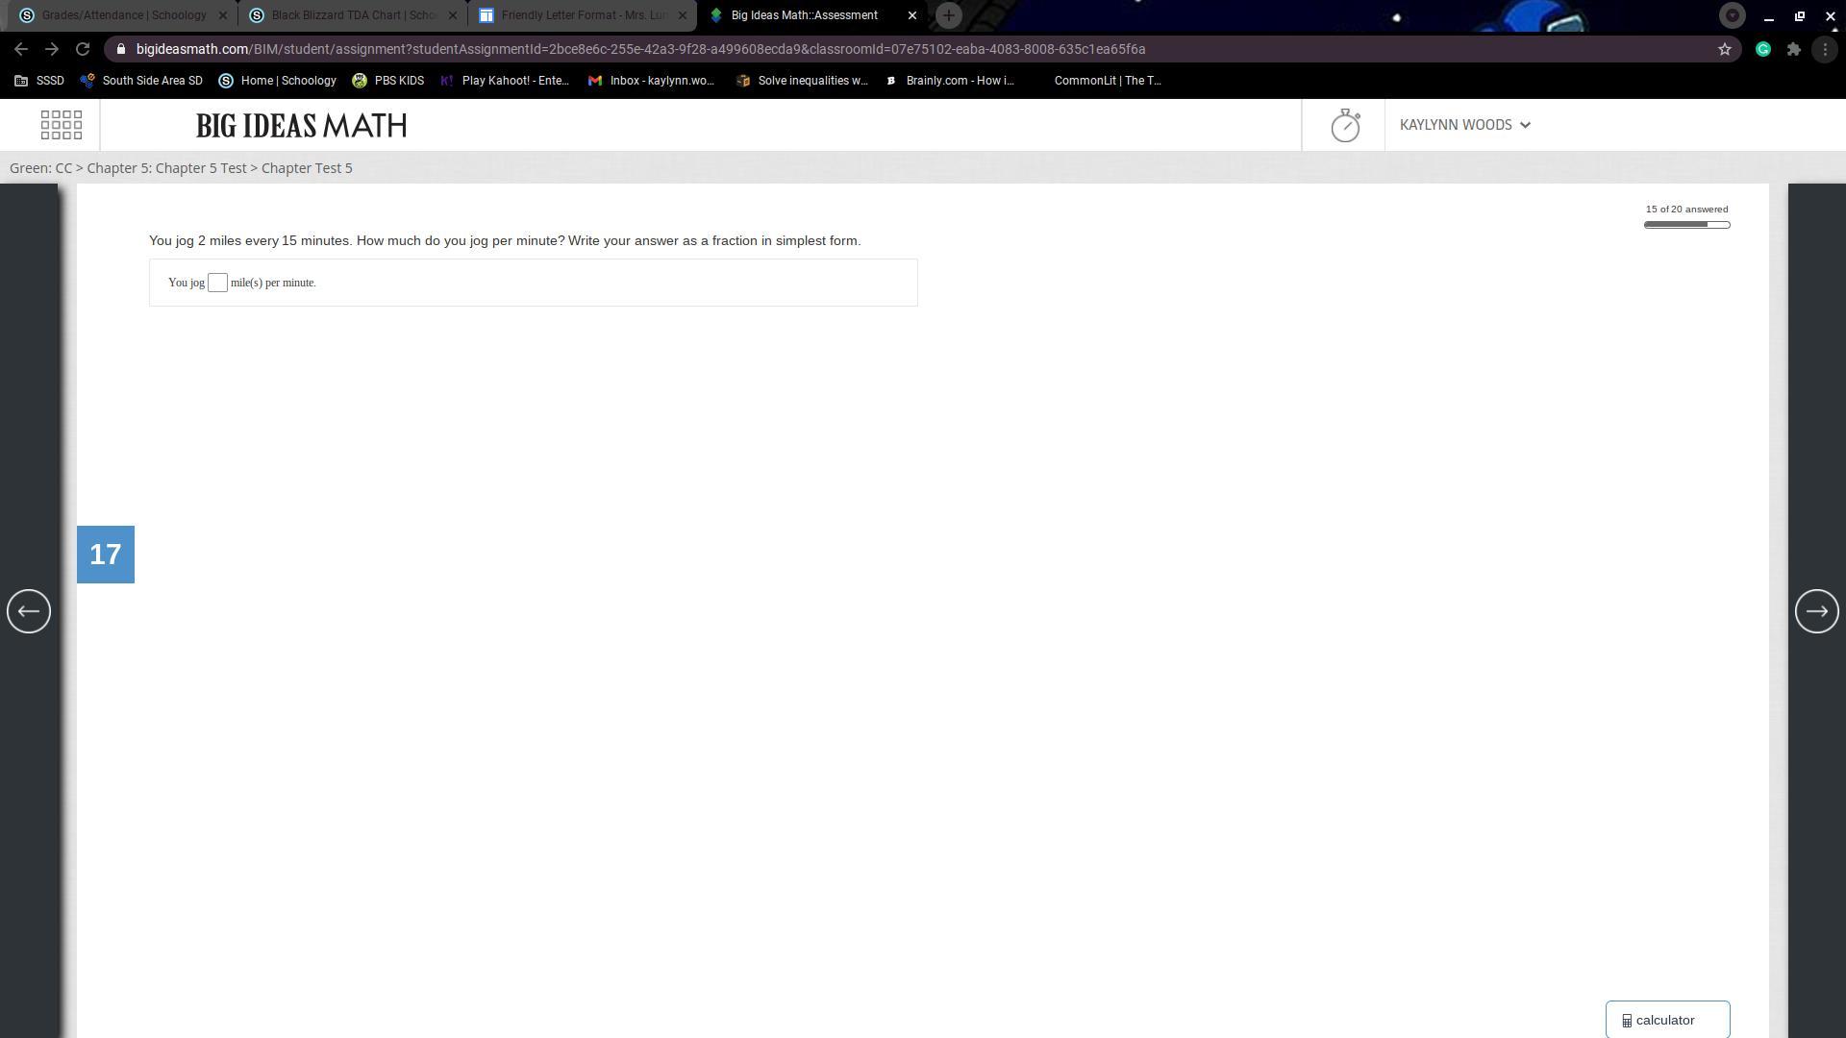Viewport: 1846px width, 1038px height.
Task: Open the calculator button
Action: 1667,1020
